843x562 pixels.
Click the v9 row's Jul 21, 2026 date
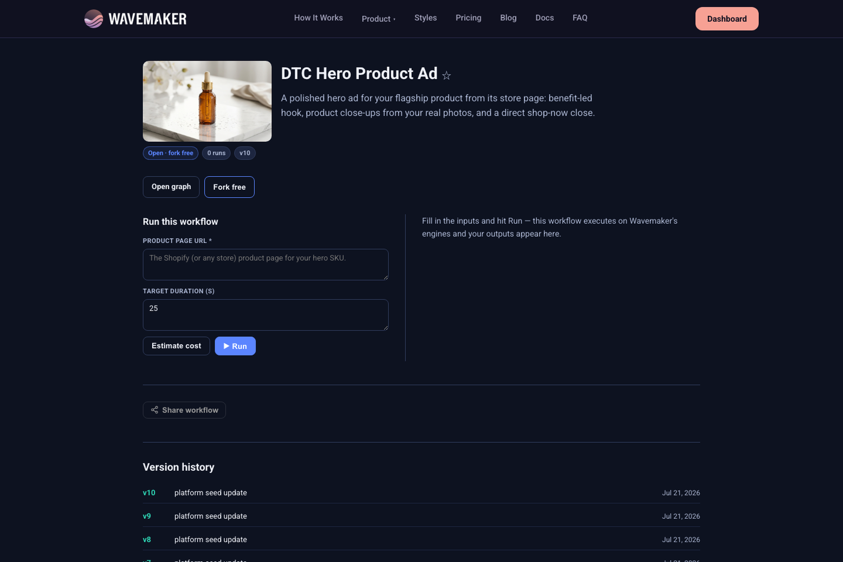tap(681, 516)
